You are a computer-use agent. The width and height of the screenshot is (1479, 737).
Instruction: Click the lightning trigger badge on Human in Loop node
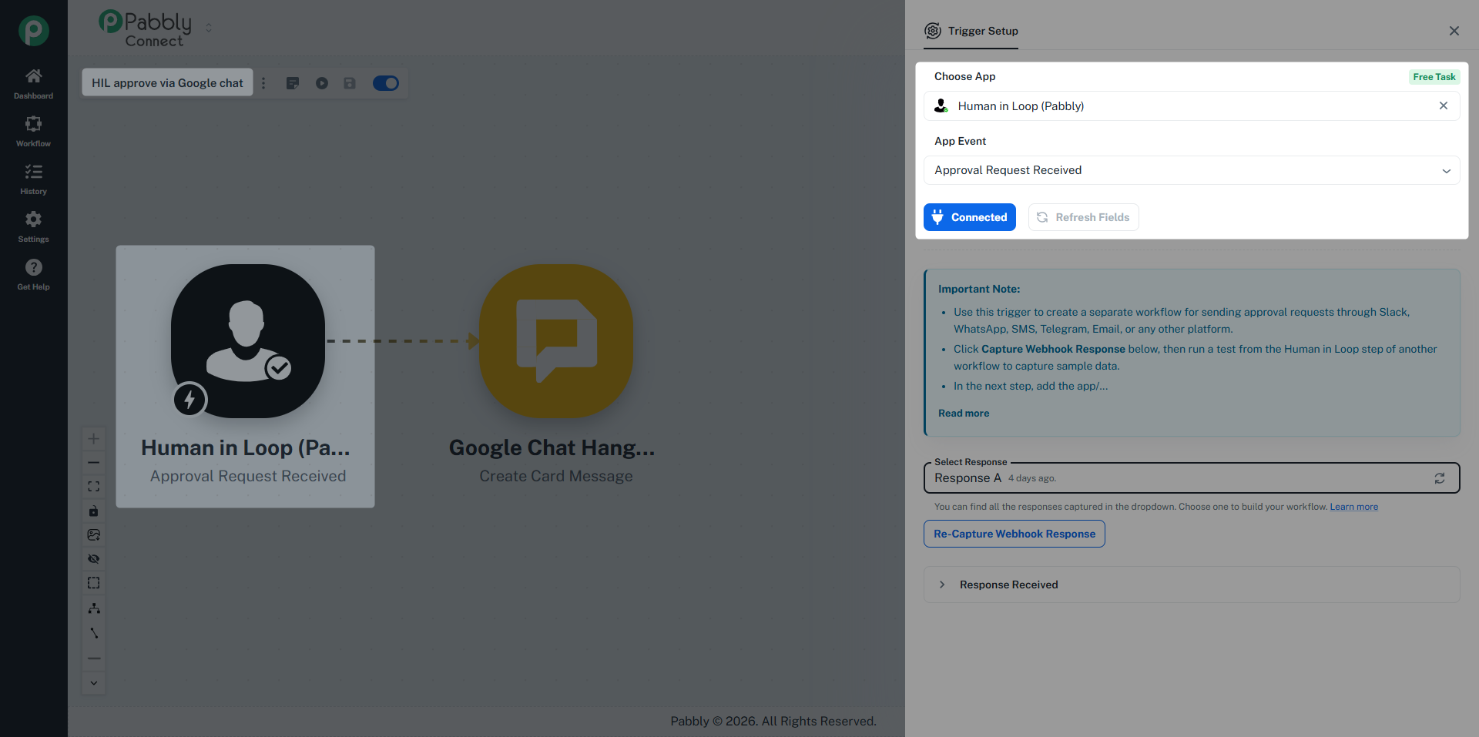coord(189,399)
